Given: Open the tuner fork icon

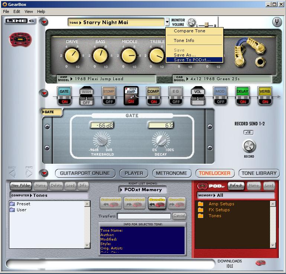Looking at the screenshot, I should pyautogui.click(x=277, y=22).
